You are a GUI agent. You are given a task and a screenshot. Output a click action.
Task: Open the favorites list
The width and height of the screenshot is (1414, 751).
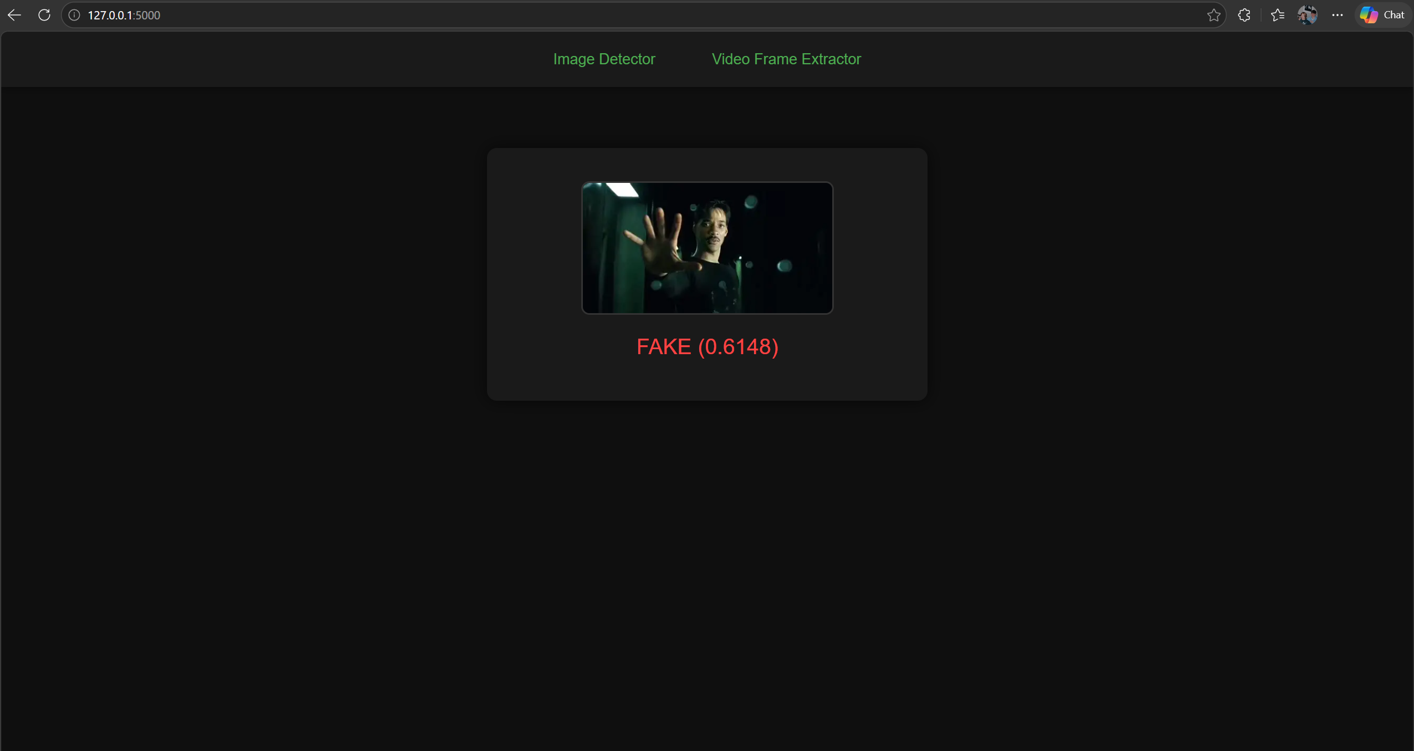[1277, 15]
